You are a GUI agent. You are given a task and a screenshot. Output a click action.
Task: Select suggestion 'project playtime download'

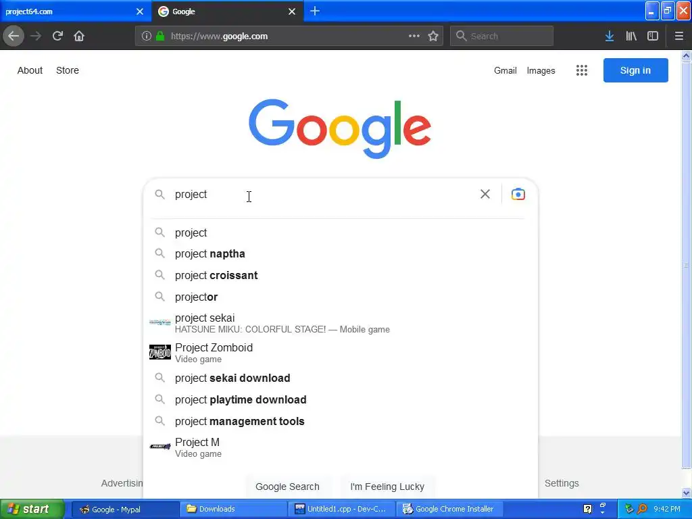coord(341,400)
